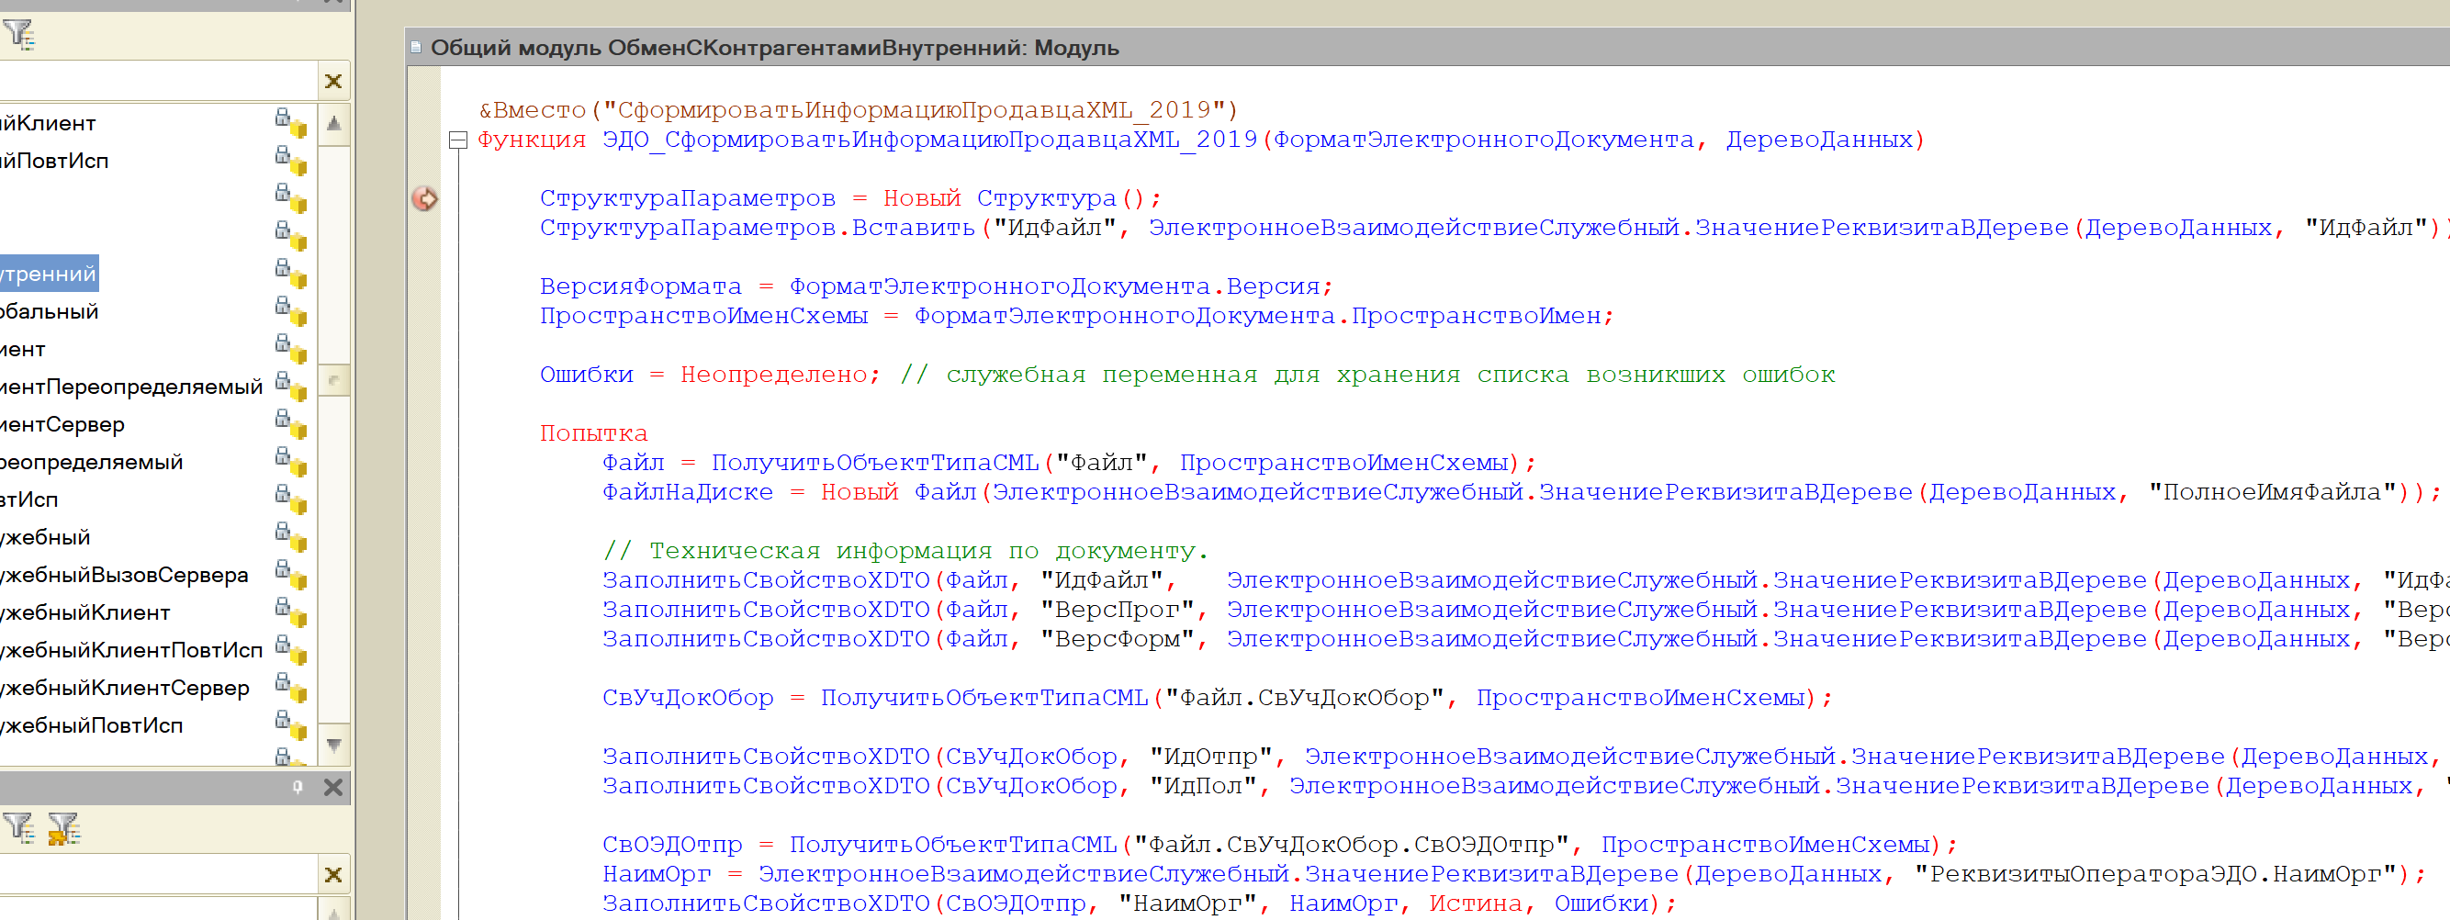Click the first filter icon in lower panel

pyautogui.click(x=19, y=829)
